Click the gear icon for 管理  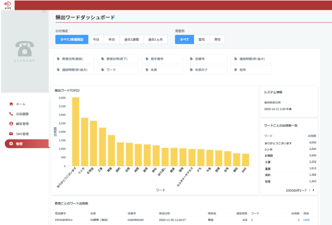coord(11,144)
